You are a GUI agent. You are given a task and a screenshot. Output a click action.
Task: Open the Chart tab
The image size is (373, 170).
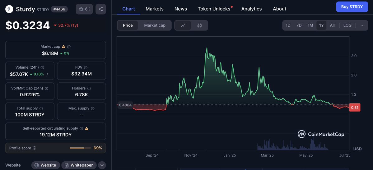pyautogui.click(x=128, y=9)
